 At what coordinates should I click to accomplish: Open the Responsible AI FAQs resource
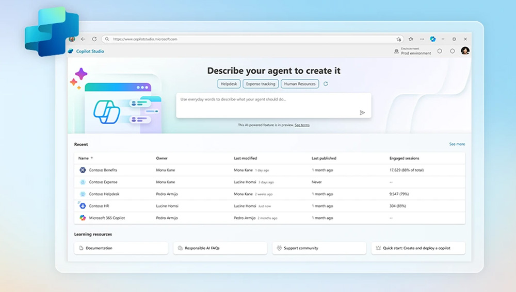(x=220, y=248)
